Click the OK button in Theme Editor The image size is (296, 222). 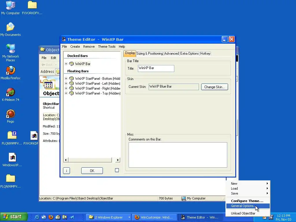point(92,171)
